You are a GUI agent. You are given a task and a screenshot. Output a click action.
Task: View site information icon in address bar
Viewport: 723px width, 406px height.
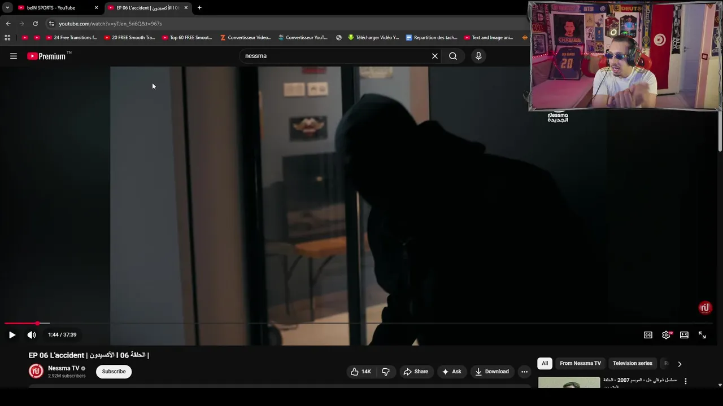click(51, 24)
